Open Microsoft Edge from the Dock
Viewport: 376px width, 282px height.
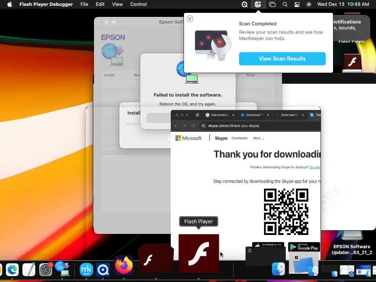point(12,270)
